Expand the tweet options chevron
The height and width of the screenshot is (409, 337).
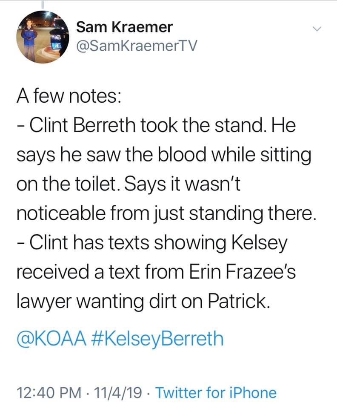tap(316, 29)
